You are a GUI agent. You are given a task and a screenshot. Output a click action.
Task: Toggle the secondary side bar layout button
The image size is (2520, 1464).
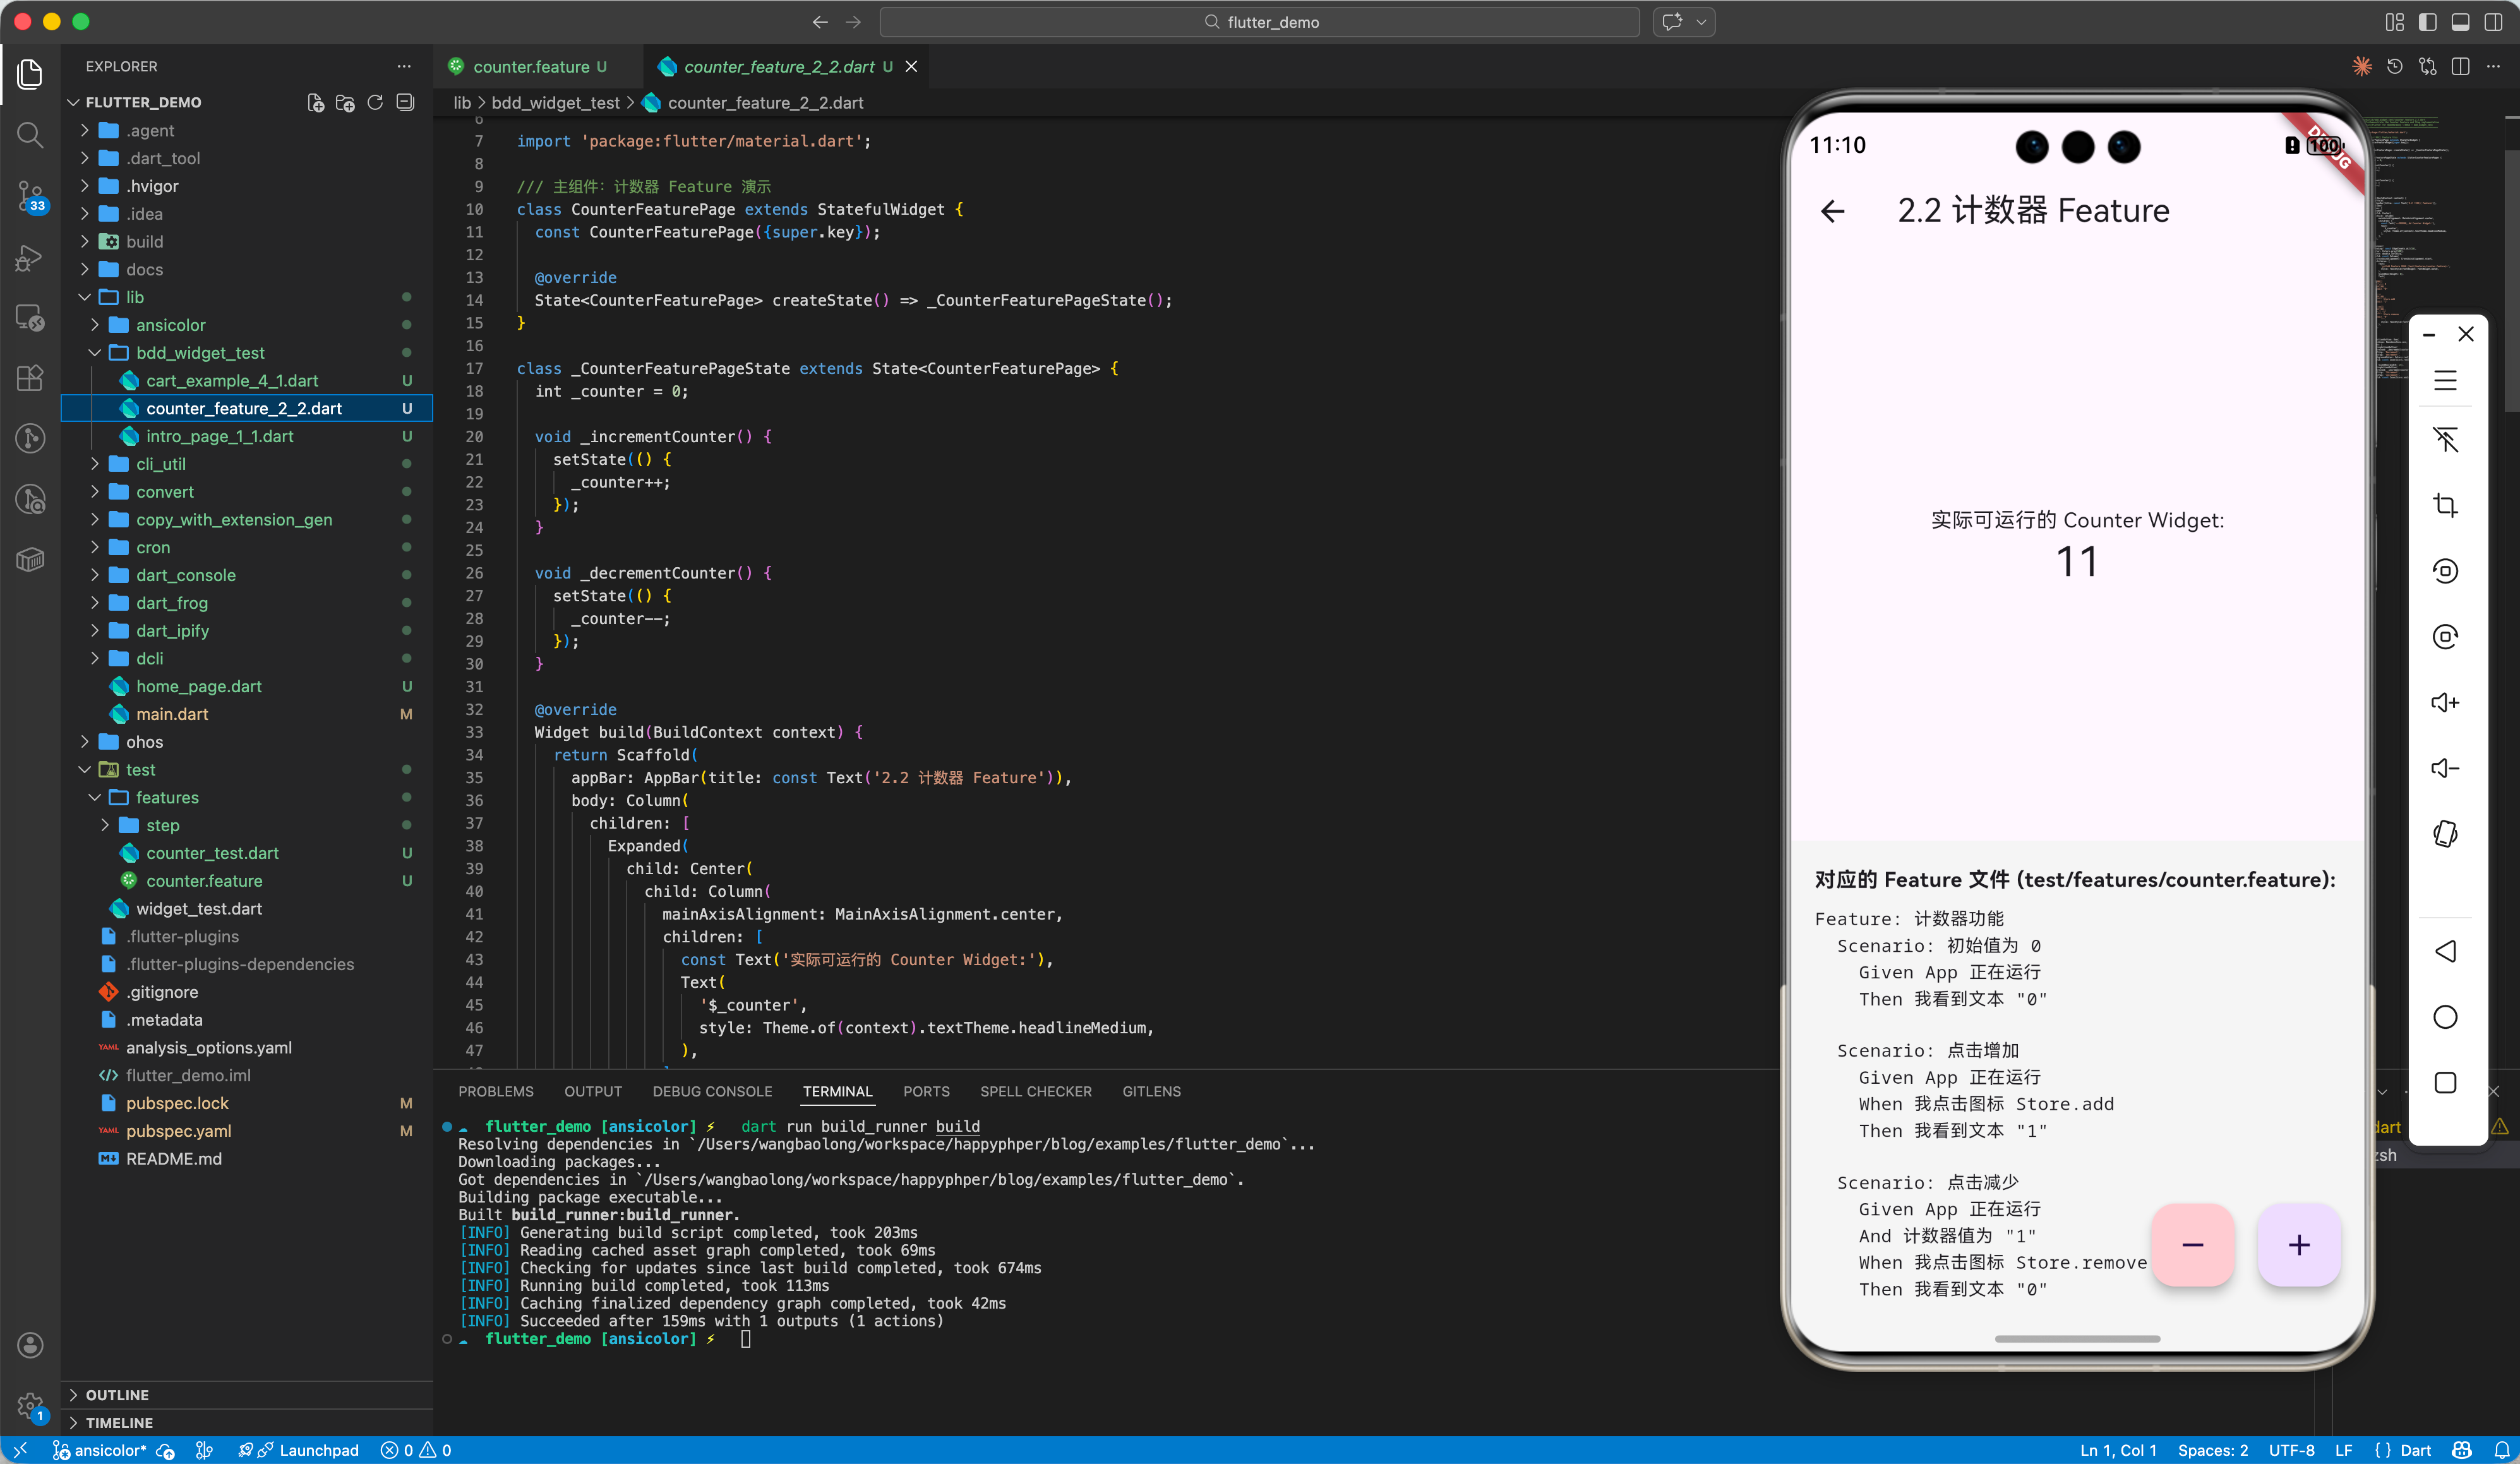point(2493,22)
